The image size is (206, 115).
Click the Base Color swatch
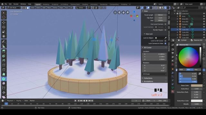pos(197,86)
